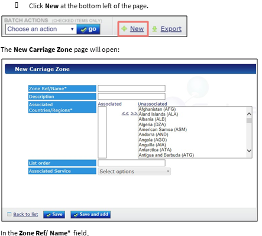This screenshot has width=262, height=236.
Task: Select Andorra (AND) in the list
Action: pyautogui.click(x=153, y=135)
